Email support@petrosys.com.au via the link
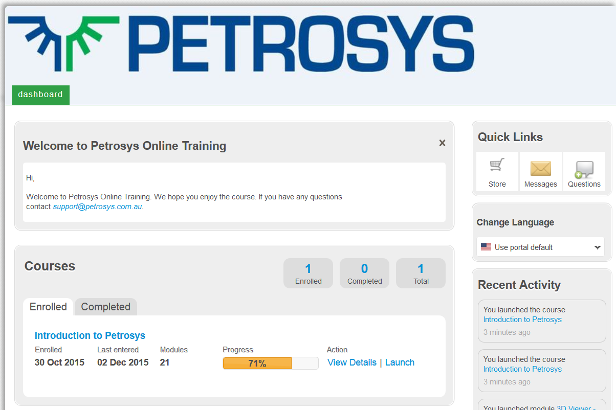616x410 pixels. pyautogui.click(x=98, y=207)
